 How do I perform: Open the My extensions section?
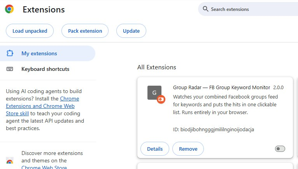point(47,53)
